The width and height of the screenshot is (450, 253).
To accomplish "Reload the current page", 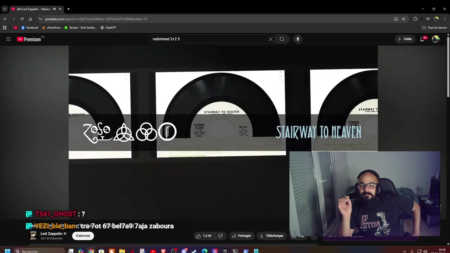I will pyautogui.click(x=22, y=19).
